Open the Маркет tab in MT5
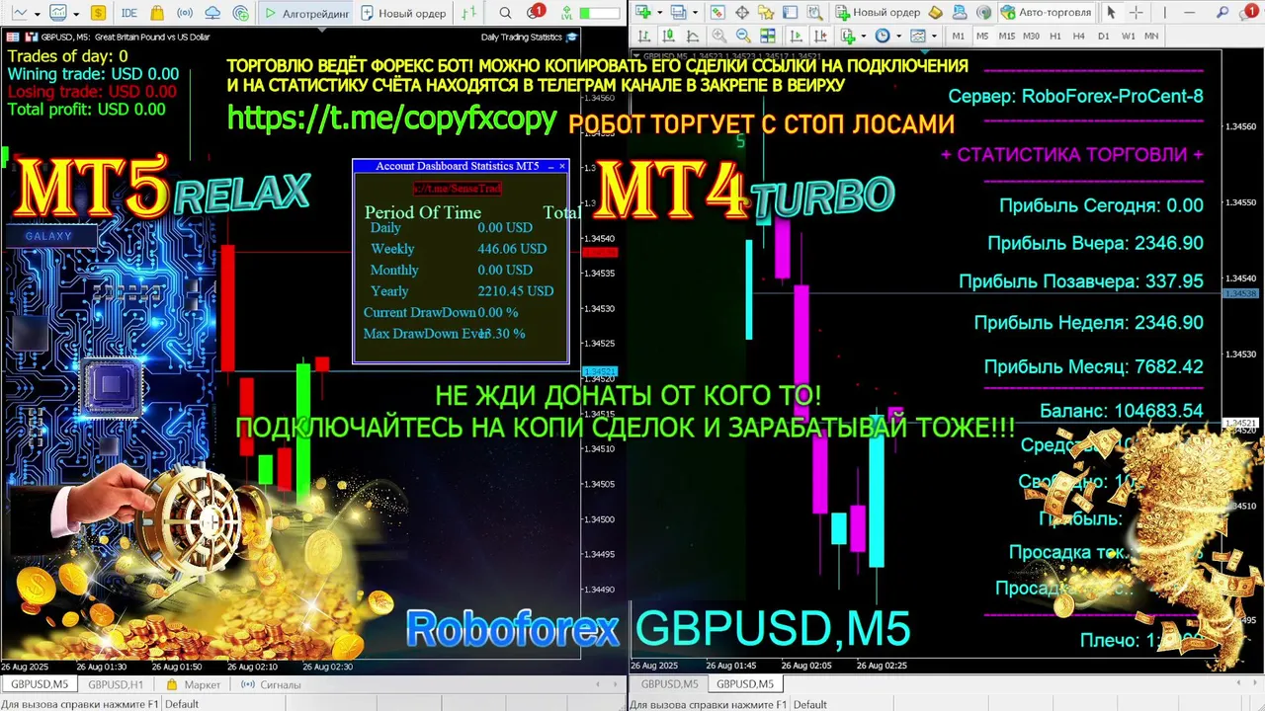 [194, 684]
